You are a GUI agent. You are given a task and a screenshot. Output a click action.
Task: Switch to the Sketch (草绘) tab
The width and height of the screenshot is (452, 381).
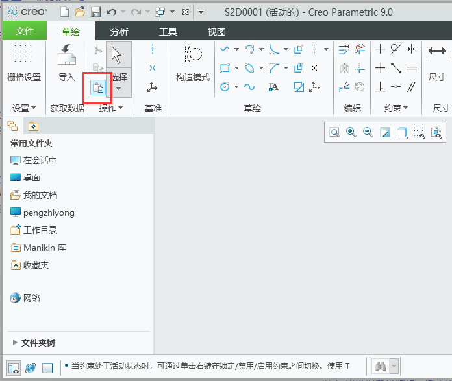coord(71,31)
